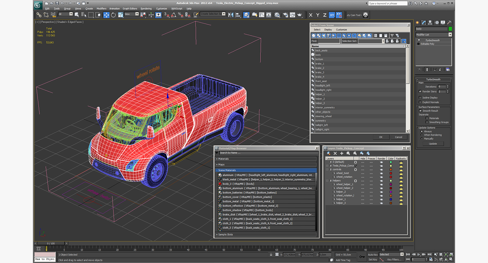
Task: Restrict transform to X axis
Action: click(311, 15)
